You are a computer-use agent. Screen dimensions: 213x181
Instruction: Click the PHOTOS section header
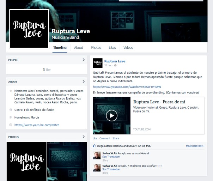14,137
